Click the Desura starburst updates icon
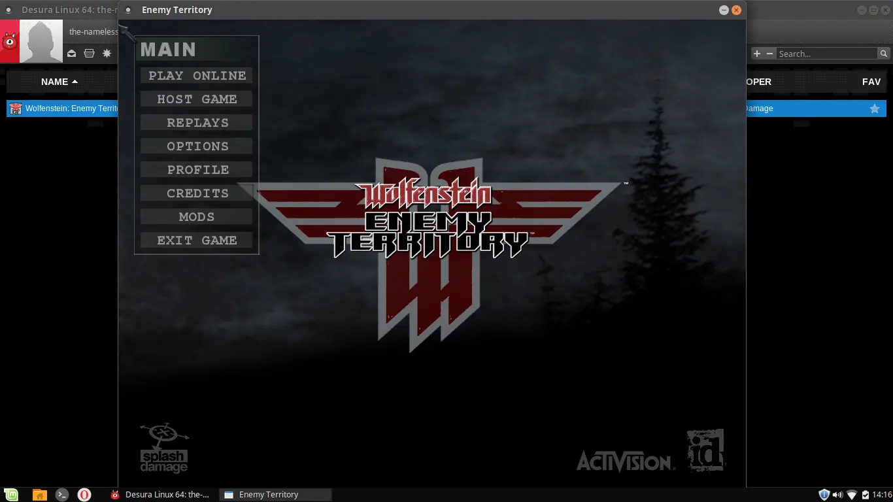The height and width of the screenshot is (502, 893). click(107, 54)
